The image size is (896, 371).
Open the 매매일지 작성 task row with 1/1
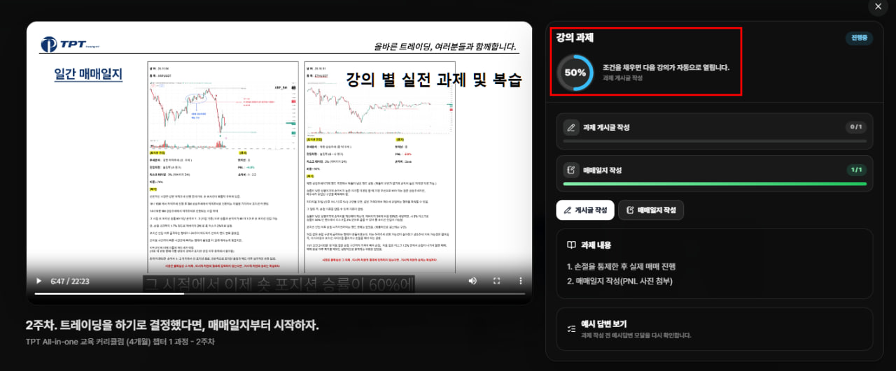click(715, 174)
